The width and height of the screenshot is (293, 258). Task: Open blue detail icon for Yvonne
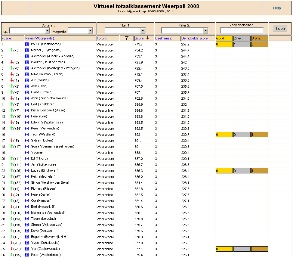tap(27, 153)
